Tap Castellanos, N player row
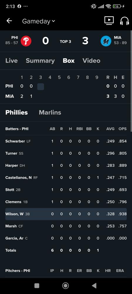This screenshot has height=294, width=132. coord(66,178)
